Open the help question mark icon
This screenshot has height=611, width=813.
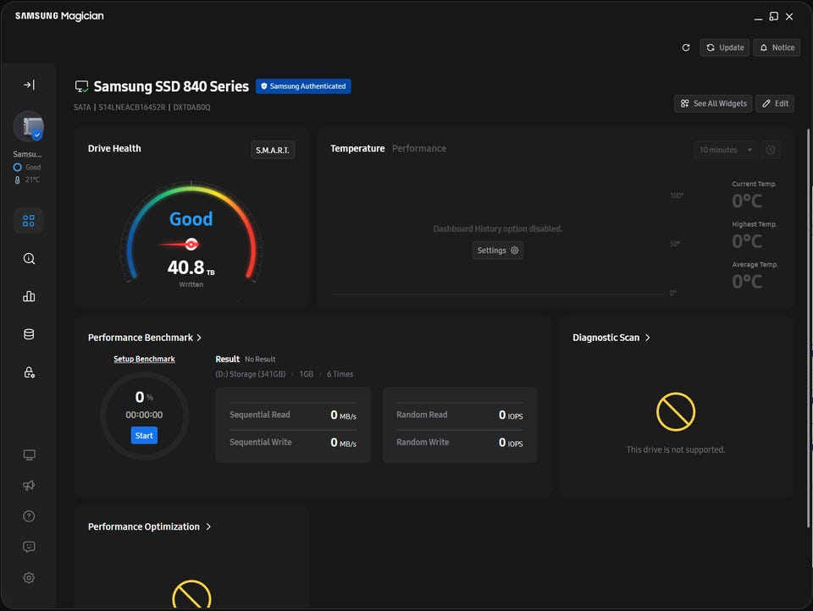click(x=29, y=516)
